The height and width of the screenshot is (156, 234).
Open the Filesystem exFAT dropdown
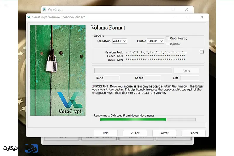[x=120, y=41]
